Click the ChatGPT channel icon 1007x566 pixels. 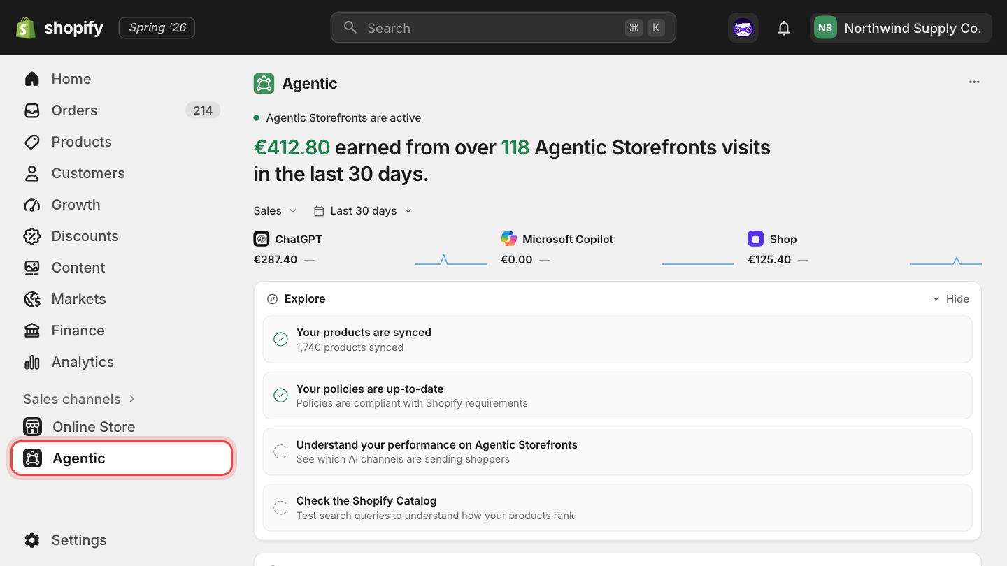(262, 239)
